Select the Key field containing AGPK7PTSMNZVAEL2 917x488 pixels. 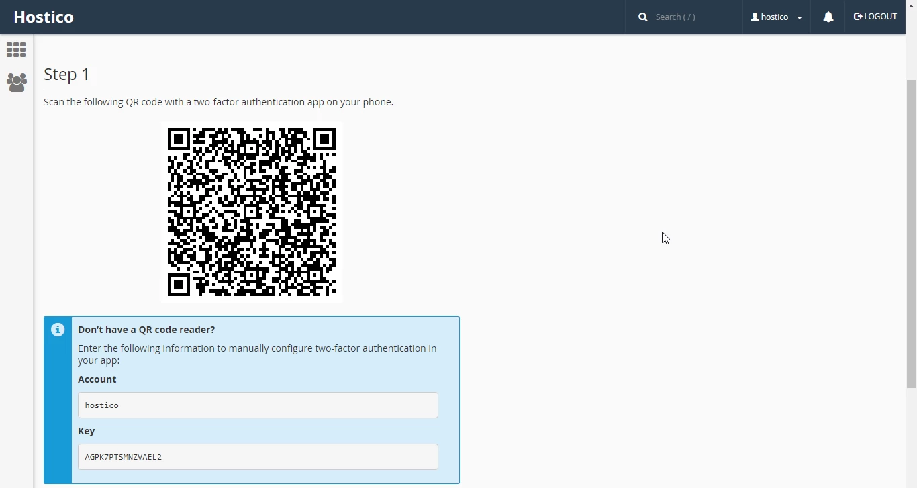[x=258, y=456]
